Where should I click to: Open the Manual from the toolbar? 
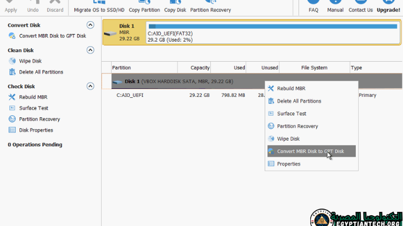tap(335, 6)
